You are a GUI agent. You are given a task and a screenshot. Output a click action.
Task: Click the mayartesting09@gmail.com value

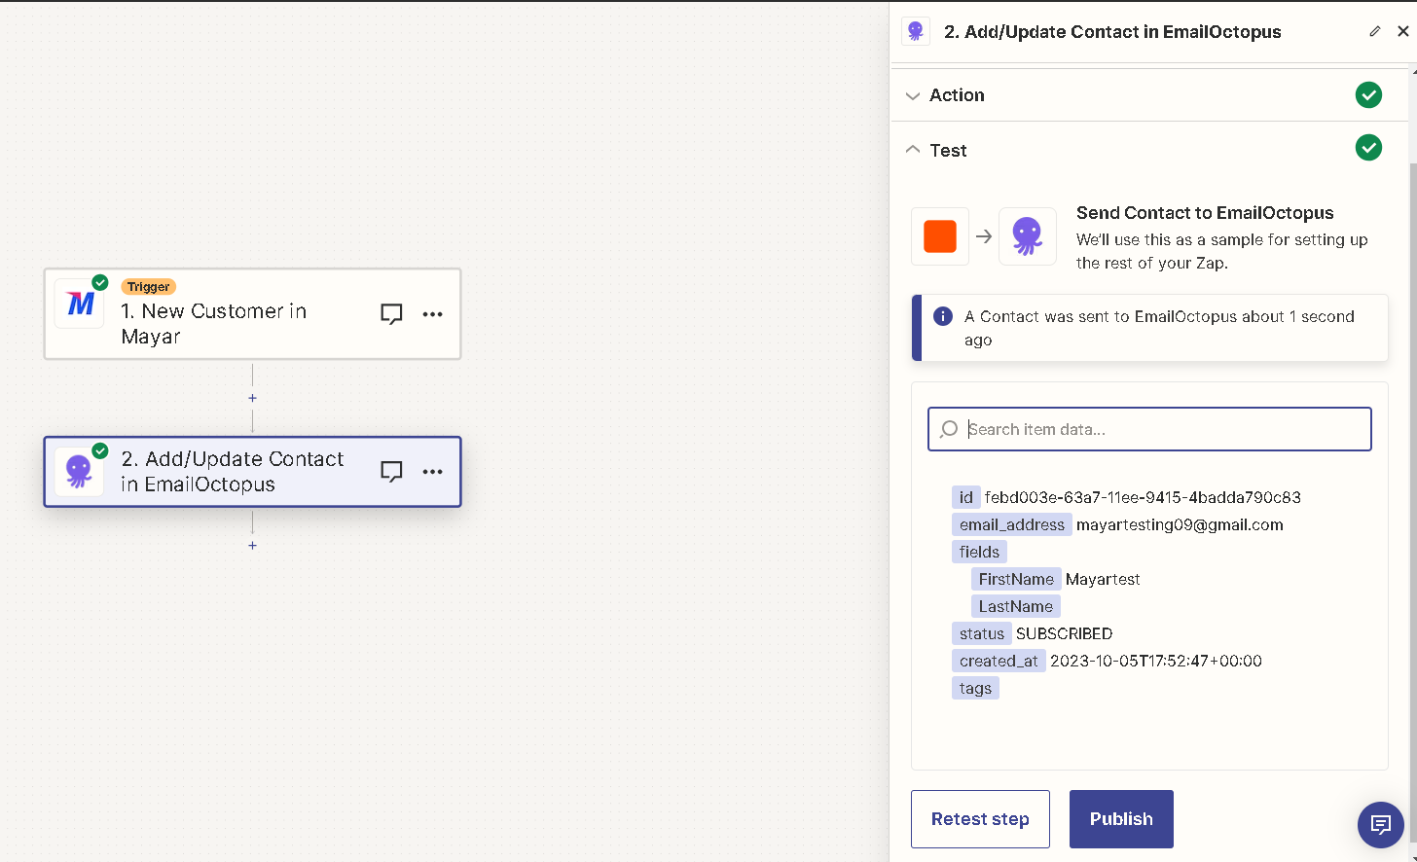point(1180,524)
